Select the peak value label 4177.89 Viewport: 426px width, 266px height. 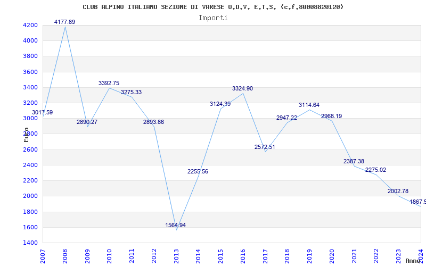click(64, 22)
